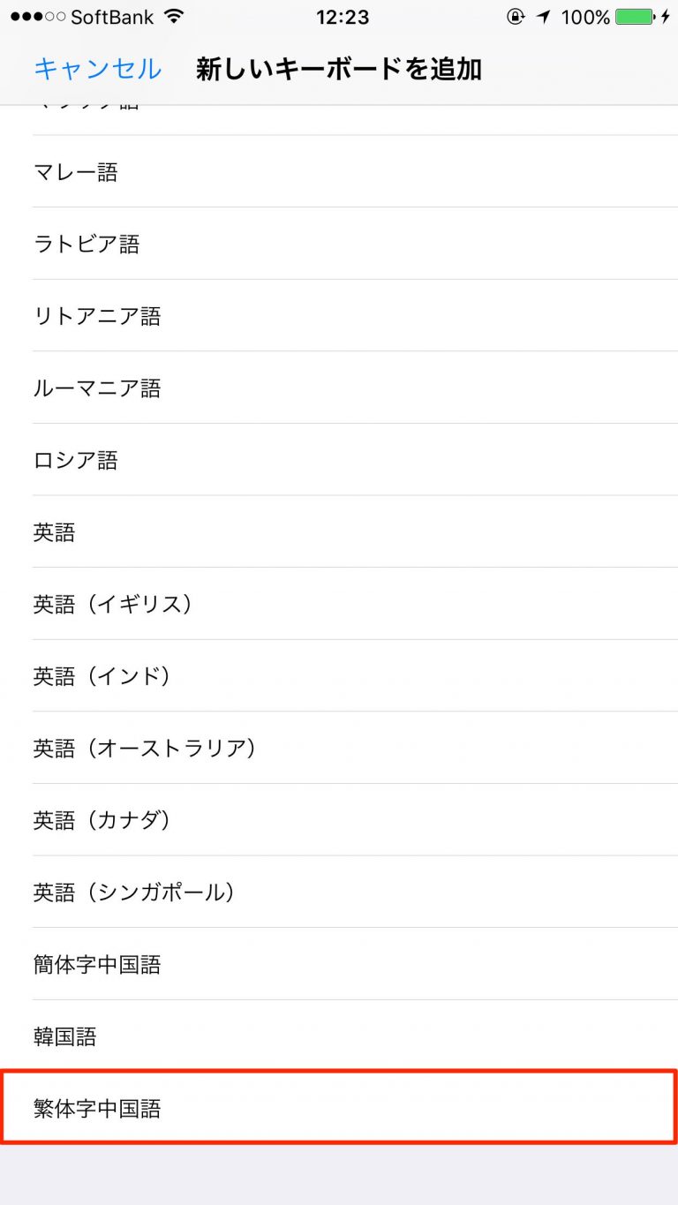Image resolution: width=678 pixels, height=1205 pixels.
Task: Choose ルーマニア語 keyboard entry
Action: pos(97,388)
